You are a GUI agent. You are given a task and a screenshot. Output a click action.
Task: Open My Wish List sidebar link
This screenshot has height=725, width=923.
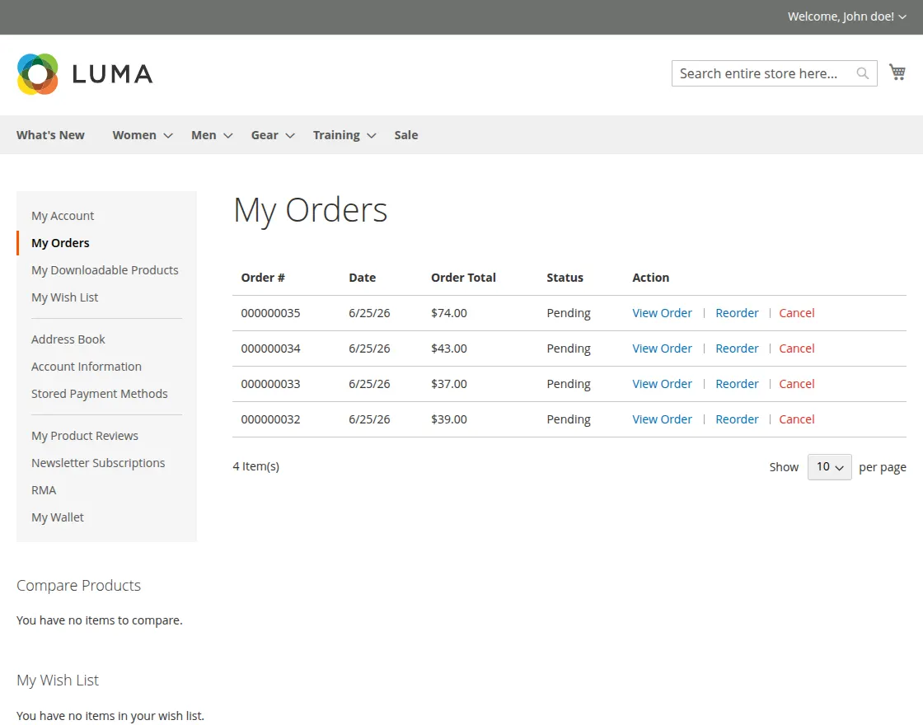(65, 297)
